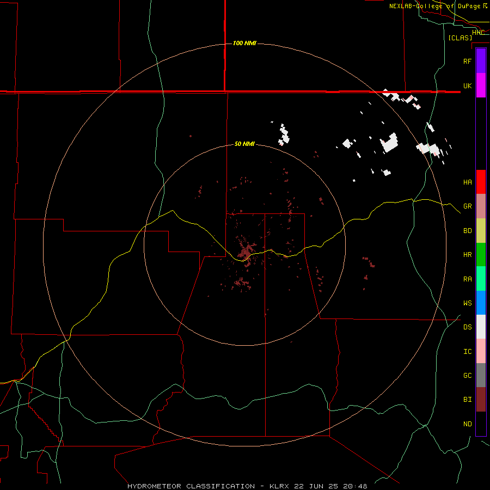The width and height of the screenshot is (490, 490).
Task: Click the IC pink legend swatch
Action: (481, 351)
